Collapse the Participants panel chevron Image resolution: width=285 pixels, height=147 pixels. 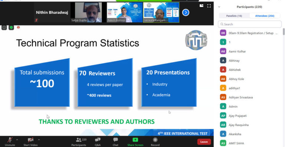point(219,7)
